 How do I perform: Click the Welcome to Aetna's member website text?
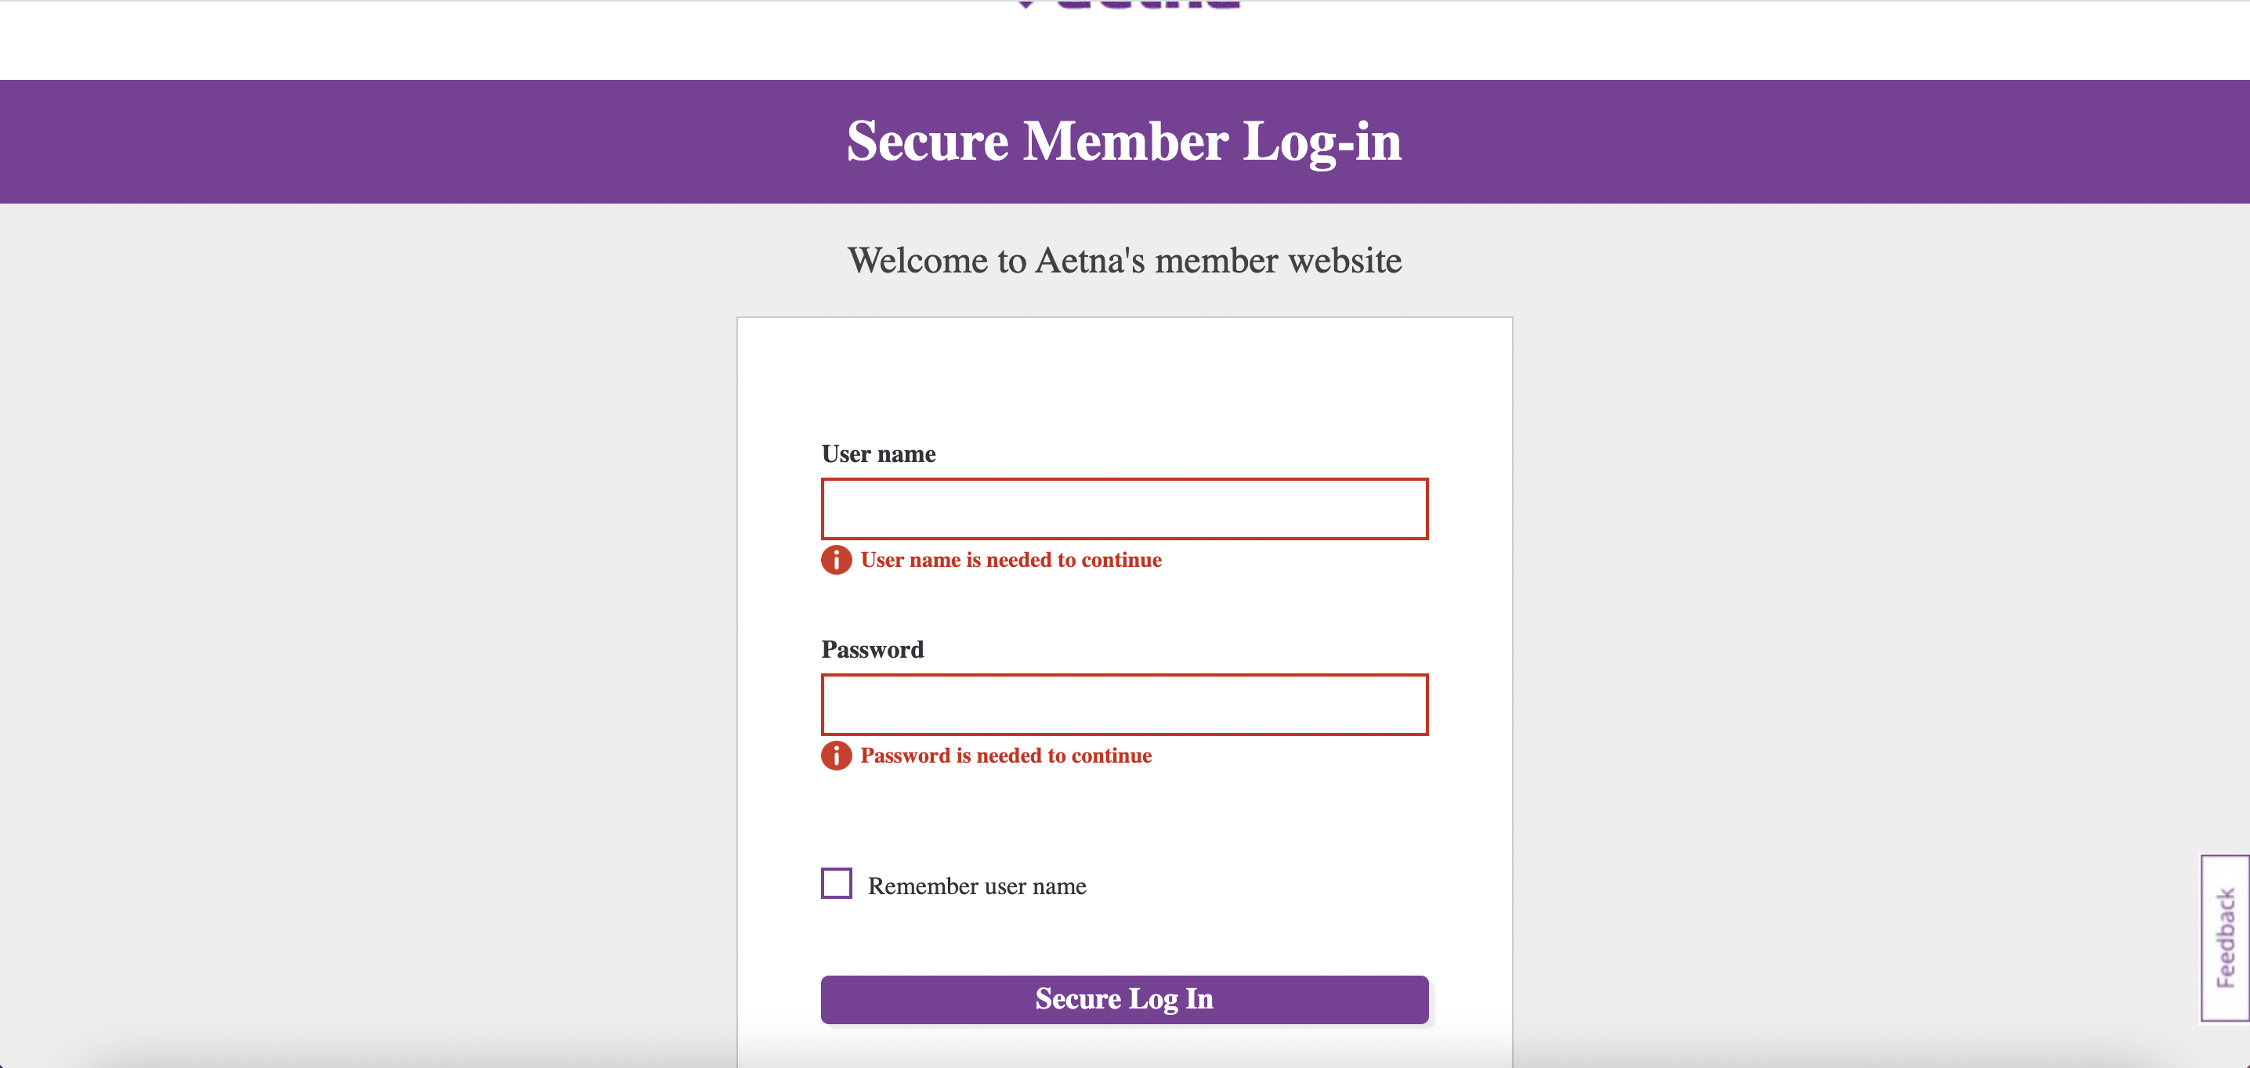tap(1124, 260)
